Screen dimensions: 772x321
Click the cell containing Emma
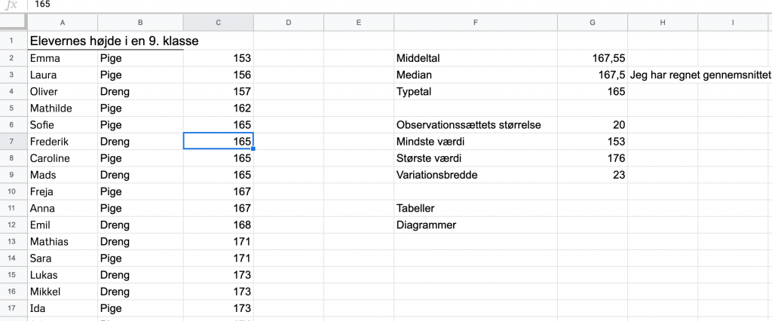[x=63, y=59]
